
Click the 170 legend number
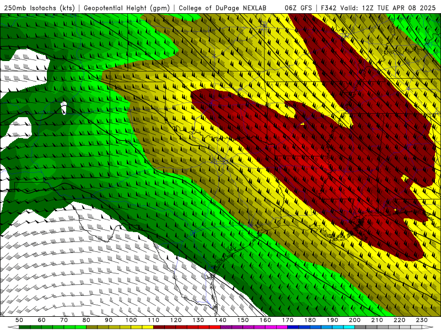point(288,320)
